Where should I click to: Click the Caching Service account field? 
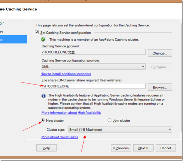[x=93, y=52]
